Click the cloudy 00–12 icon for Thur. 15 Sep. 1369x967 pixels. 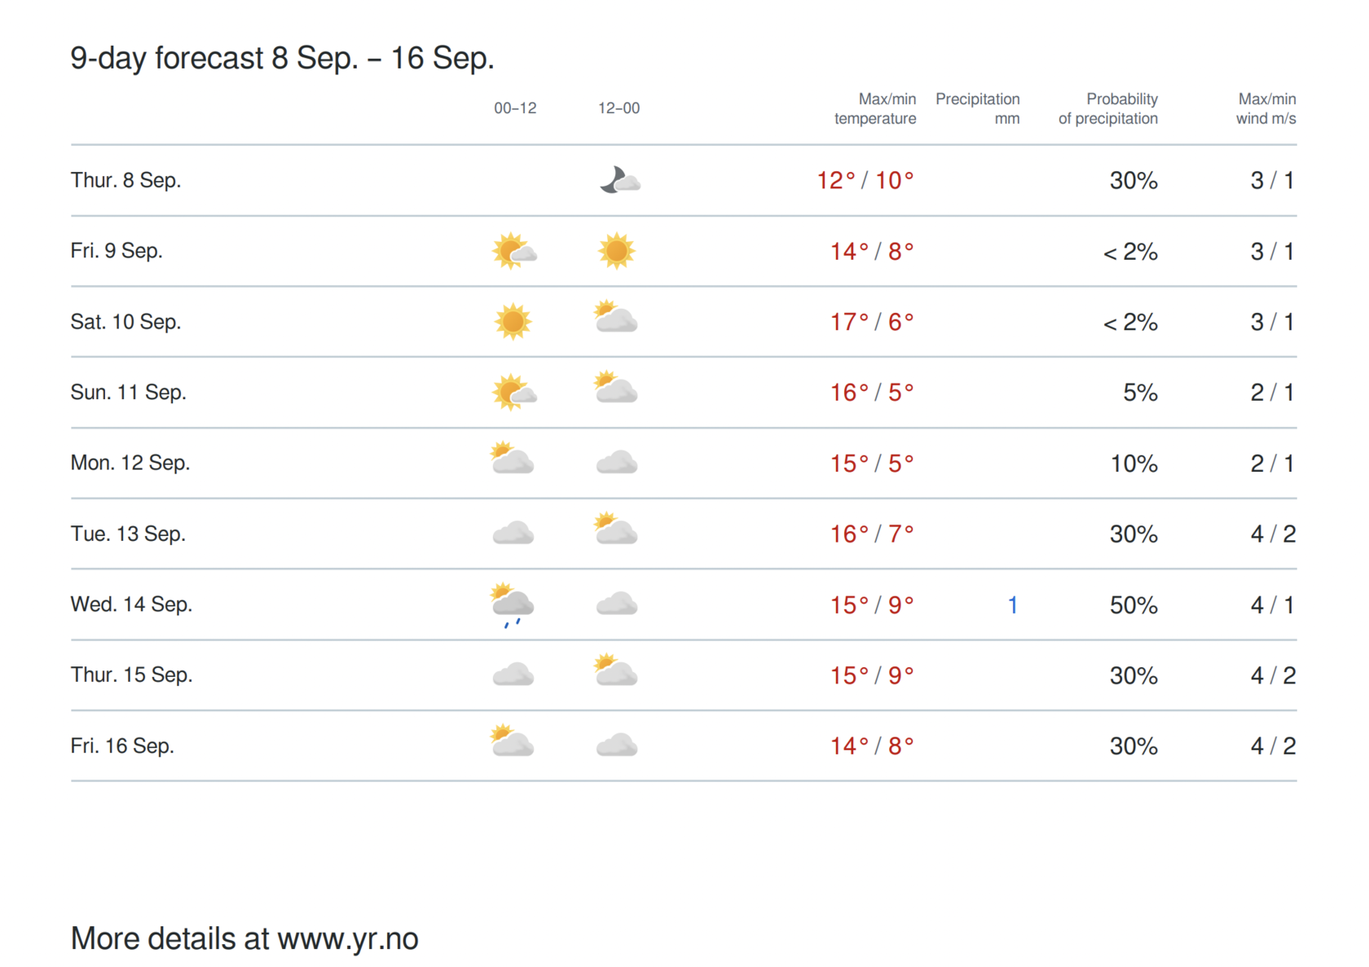point(513,675)
